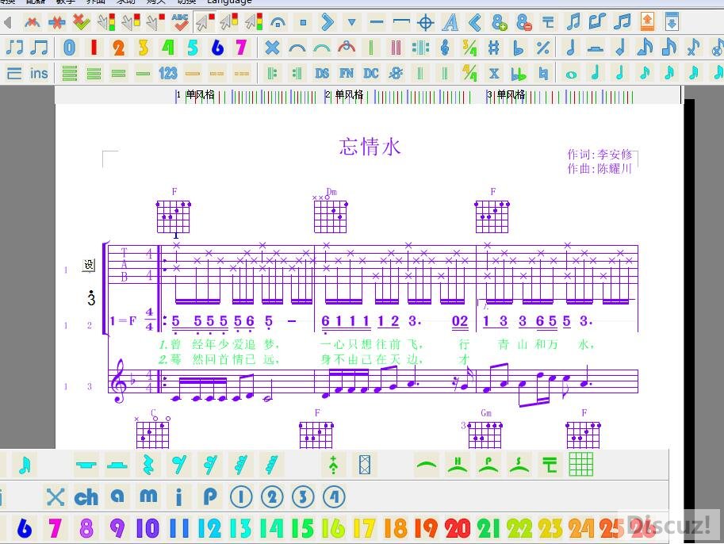Screen dimensions: 724x544
Task: Click the 8 with red minus octave-down icon
Action: [523, 21]
